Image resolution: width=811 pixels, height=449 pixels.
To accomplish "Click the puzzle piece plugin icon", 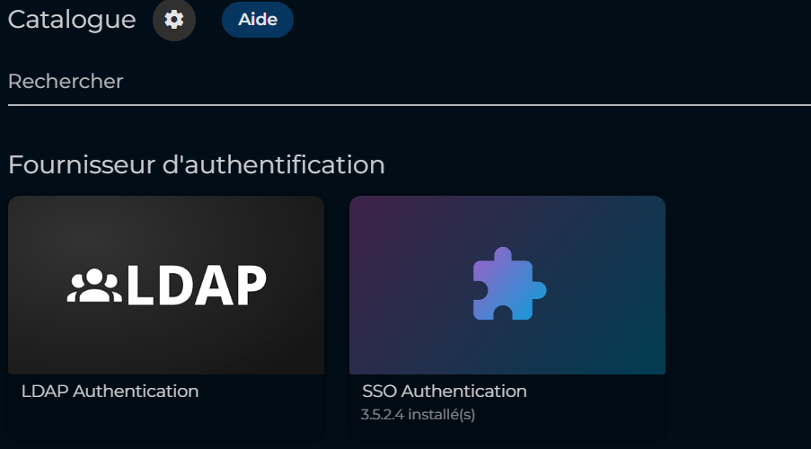I will (x=508, y=284).
